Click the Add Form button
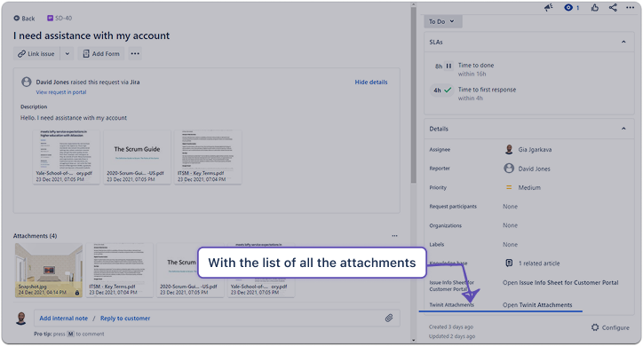The height and width of the screenshot is (346, 643). point(101,53)
